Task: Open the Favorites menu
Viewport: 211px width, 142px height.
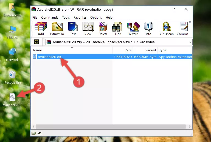Action: click(x=80, y=18)
